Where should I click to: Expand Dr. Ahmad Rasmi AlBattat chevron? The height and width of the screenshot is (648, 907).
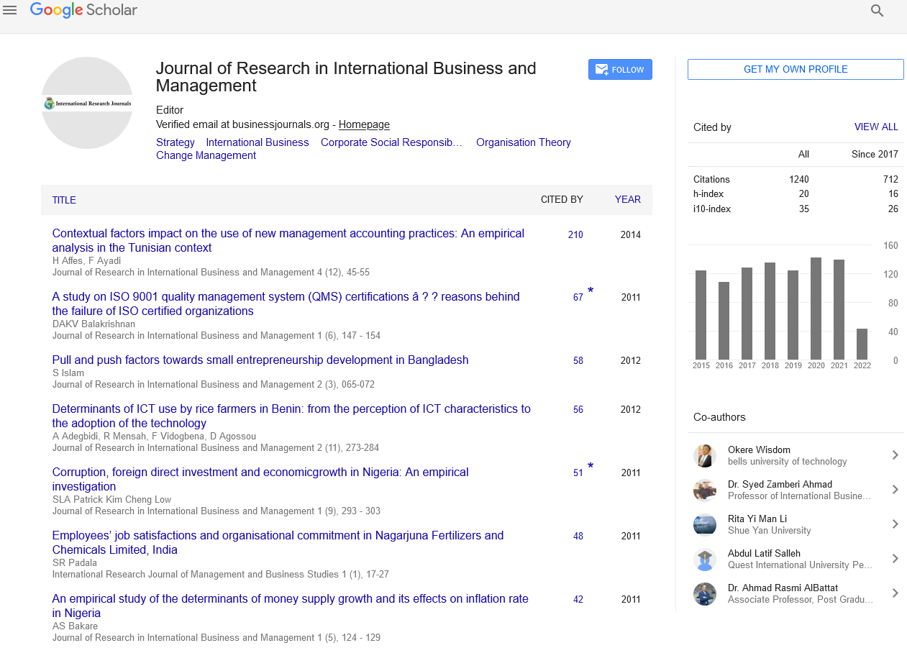tap(895, 593)
